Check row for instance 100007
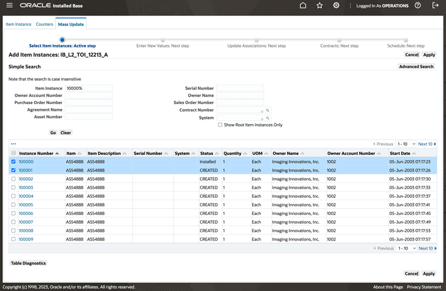Viewport: 446px width, 291px height. [x=13, y=222]
